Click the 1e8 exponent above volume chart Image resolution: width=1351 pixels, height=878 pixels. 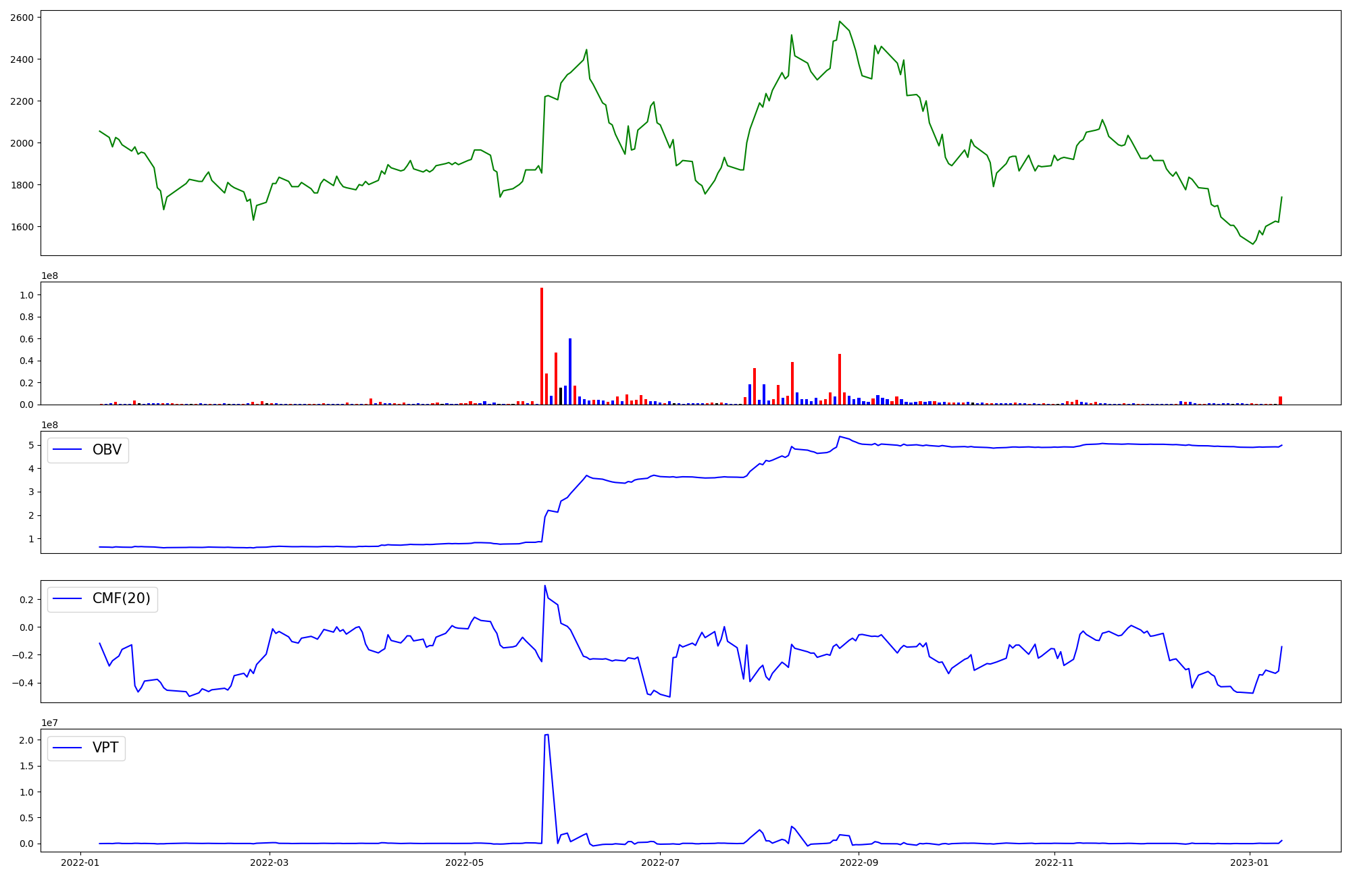pos(50,276)
